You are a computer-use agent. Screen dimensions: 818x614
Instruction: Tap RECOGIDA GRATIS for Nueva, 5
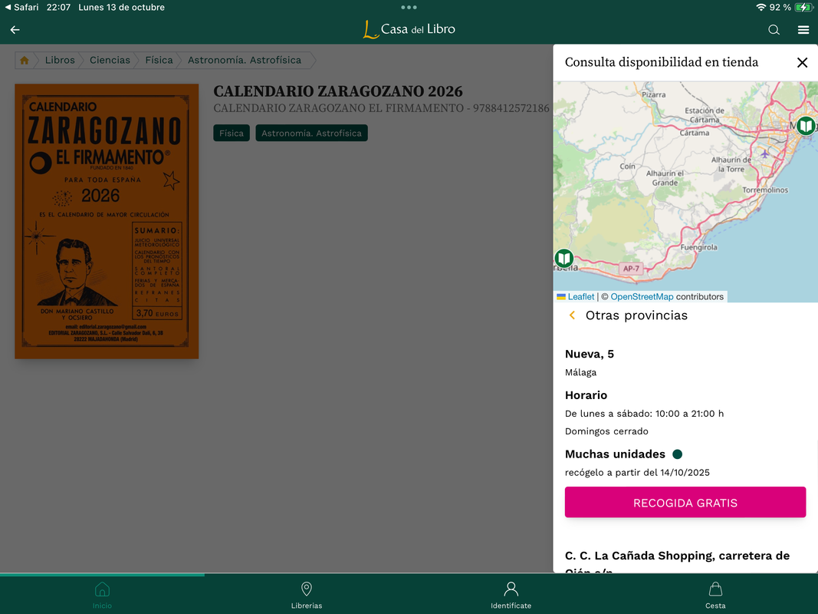(685, 502)
